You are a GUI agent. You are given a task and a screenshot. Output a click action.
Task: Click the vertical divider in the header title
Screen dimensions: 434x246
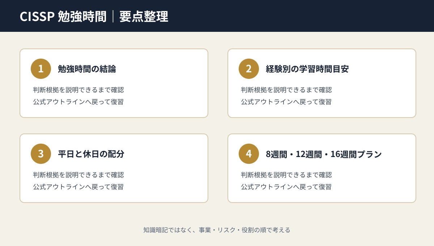113,16
